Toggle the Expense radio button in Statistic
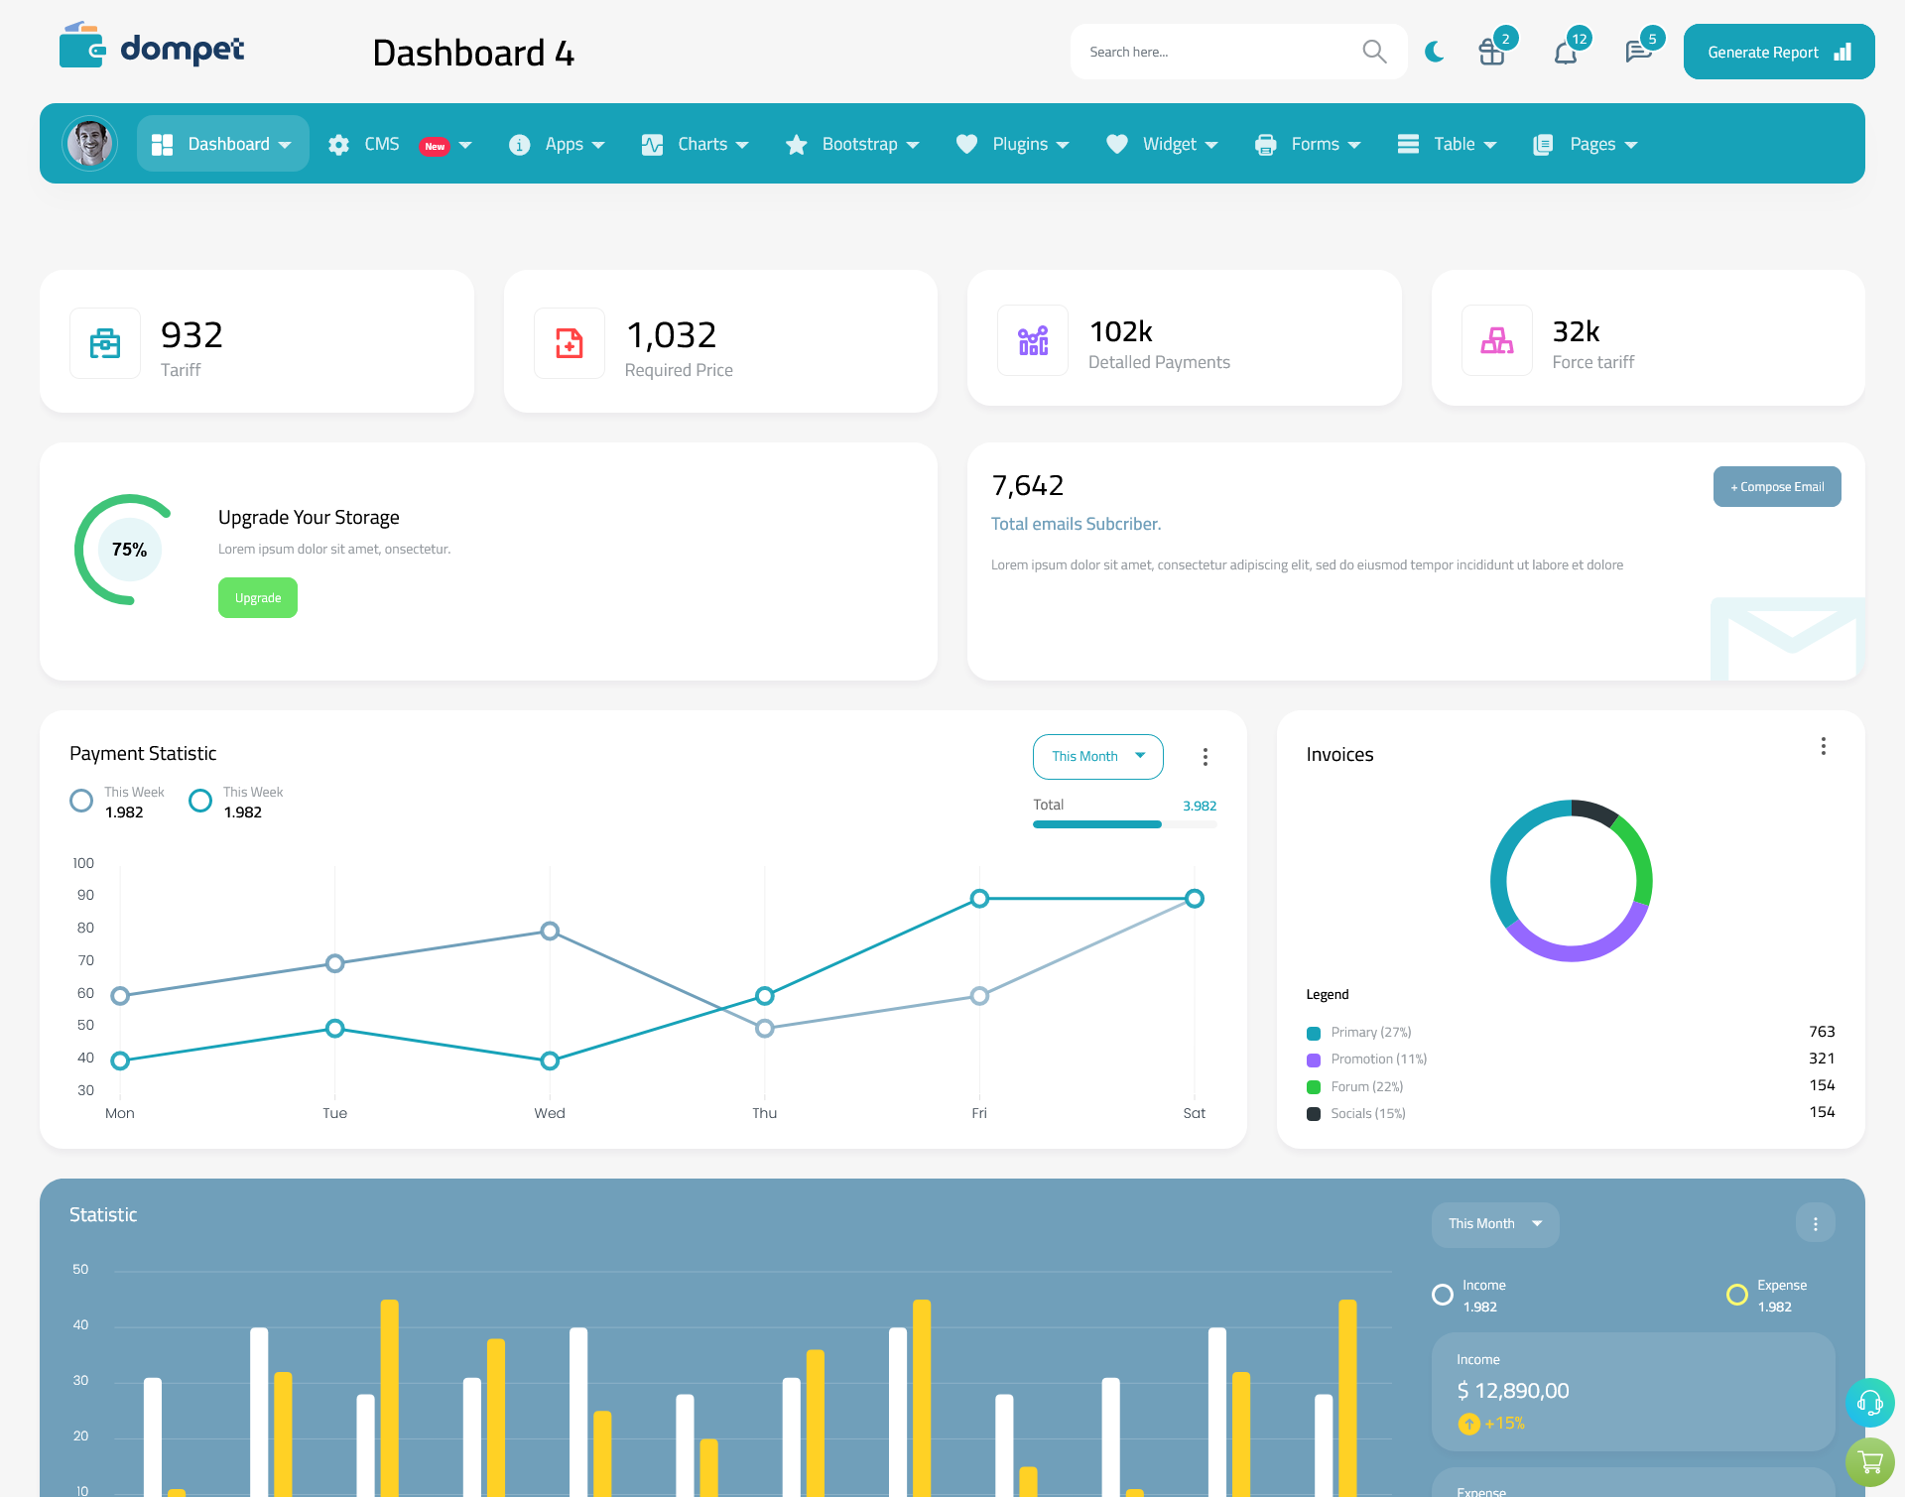This screenshot has width=1905, height=1497. (1736, 1287)
